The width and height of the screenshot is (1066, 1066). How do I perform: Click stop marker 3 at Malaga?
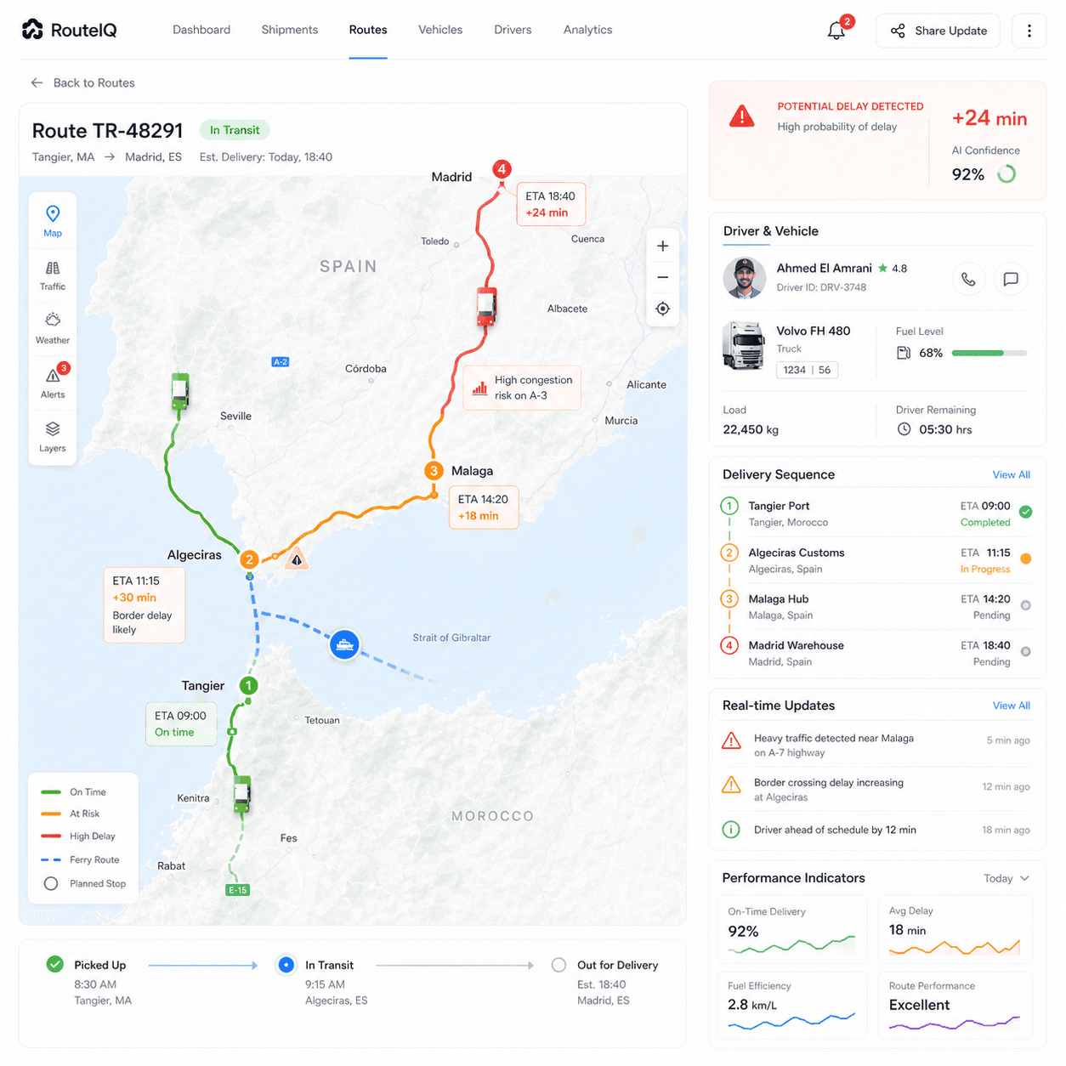434,470
